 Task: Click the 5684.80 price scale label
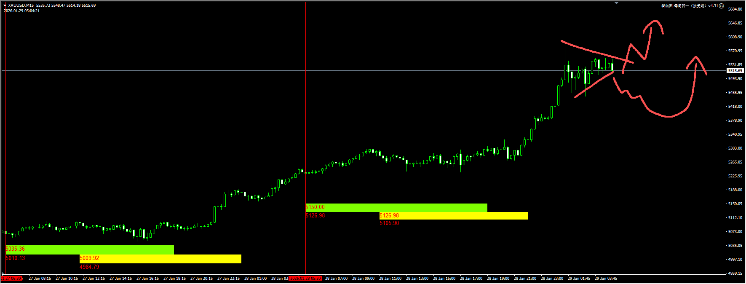click(x=735, y=9)
